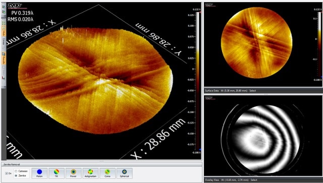
Task: Uncheck the Zernike Removal On checkbox
Action: click(7, 173)
